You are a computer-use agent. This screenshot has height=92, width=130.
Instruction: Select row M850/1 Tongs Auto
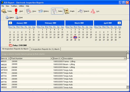[64, 85]
